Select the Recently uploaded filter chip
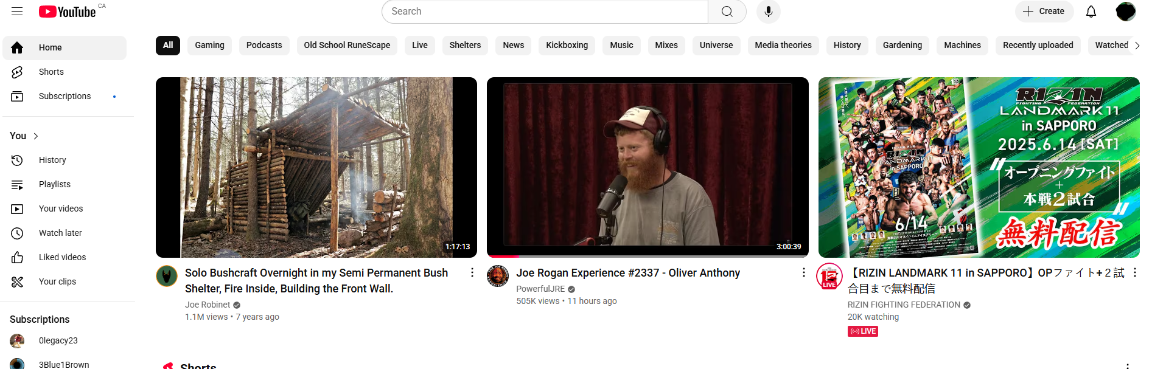Screen dimensions: 1152x369 [x=1038, y=46]
